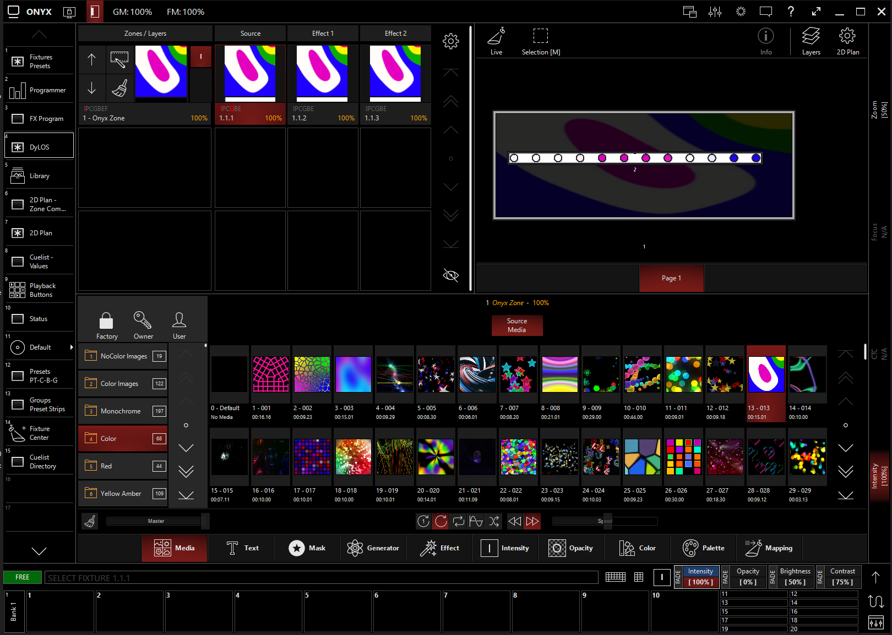Expand the Default view submenu arrow

click(x=72, y=347)
